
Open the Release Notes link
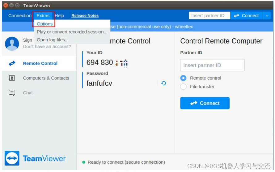click(x=85, y=16)
